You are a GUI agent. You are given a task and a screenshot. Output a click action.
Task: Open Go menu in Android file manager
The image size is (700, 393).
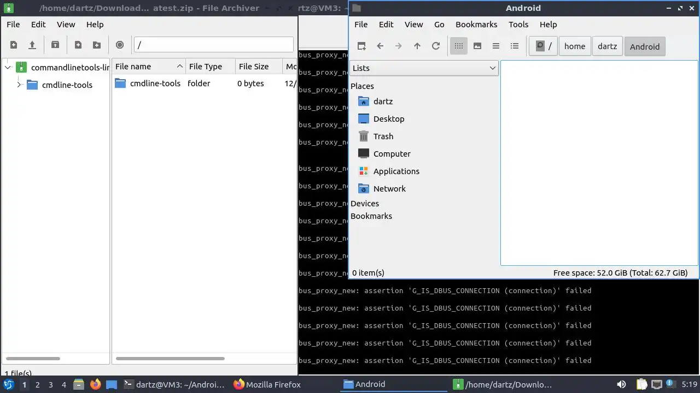click(439, 24)
